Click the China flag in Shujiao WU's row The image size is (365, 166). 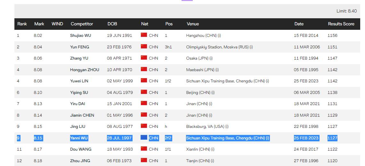[x=144, y=35]
